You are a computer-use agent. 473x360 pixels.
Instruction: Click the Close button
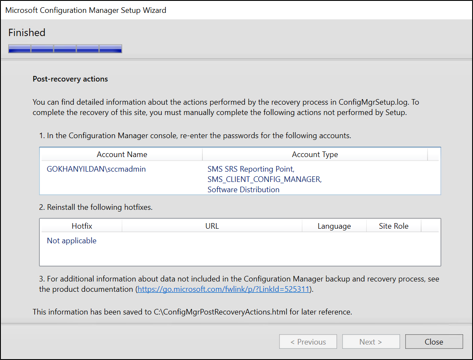click(x=434, y=342)
